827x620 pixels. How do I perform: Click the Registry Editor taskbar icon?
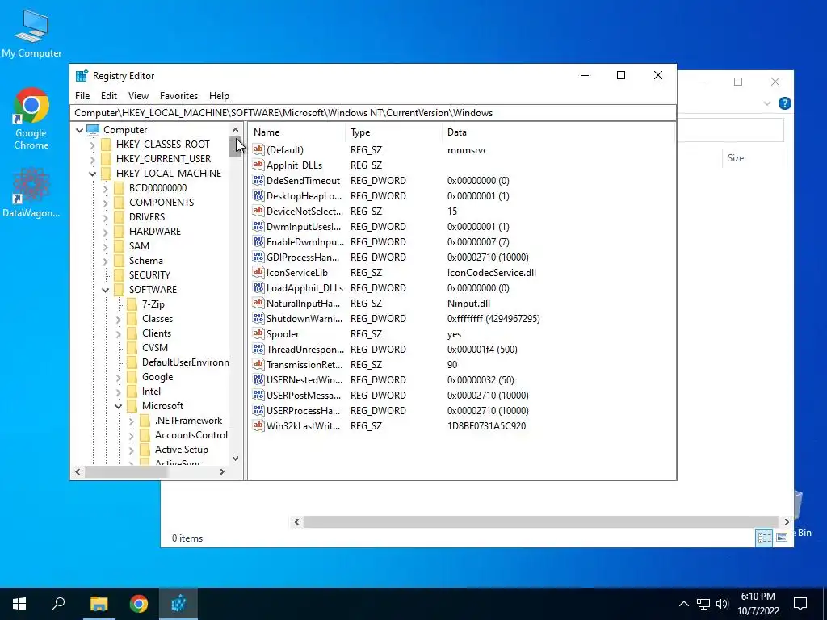[178, 604]
